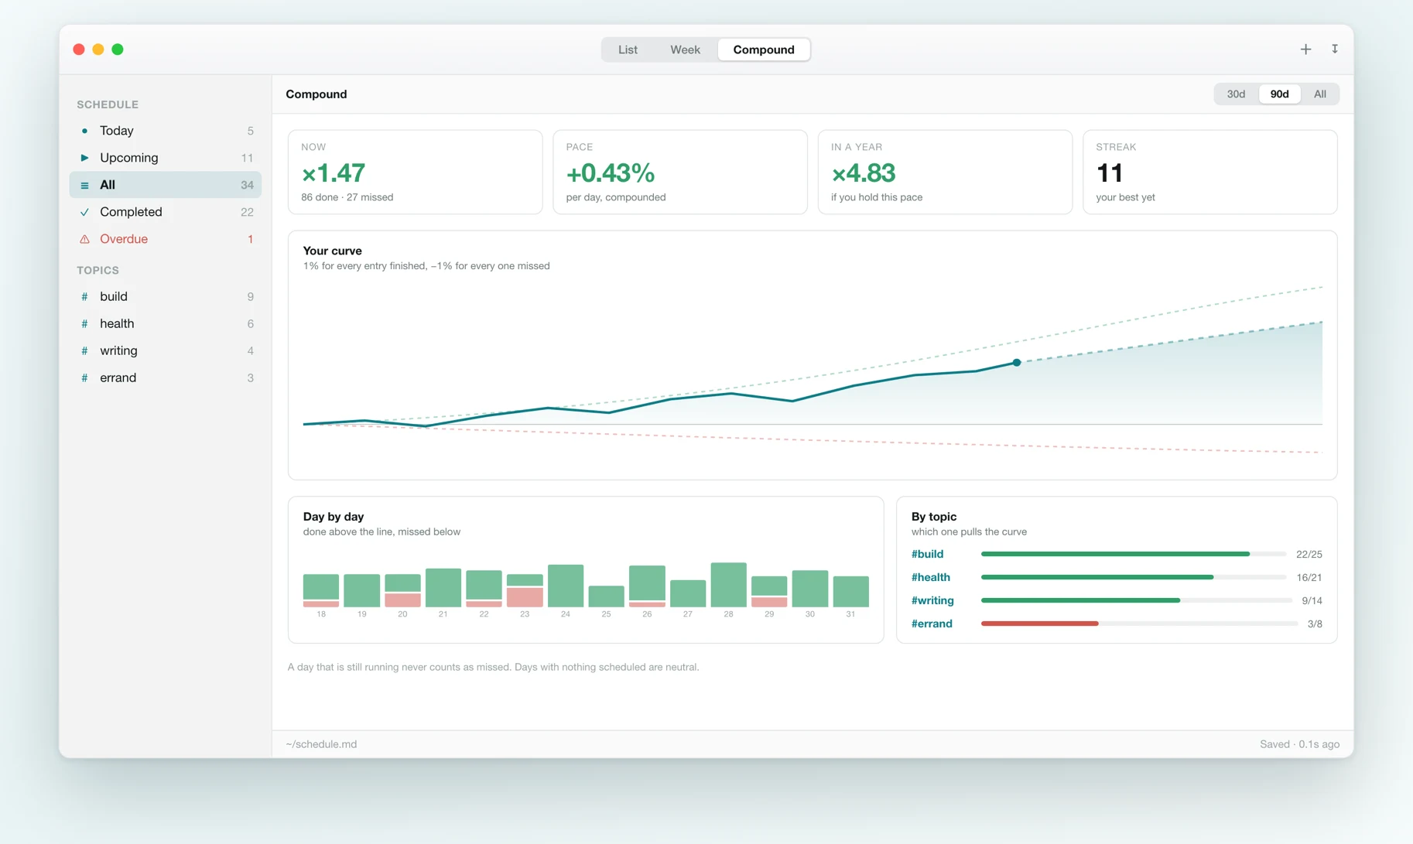Image resolution: width=1413 pixels, height=844 pixels.
Task: Click the #errand red progress bar
Action: 1039,624
